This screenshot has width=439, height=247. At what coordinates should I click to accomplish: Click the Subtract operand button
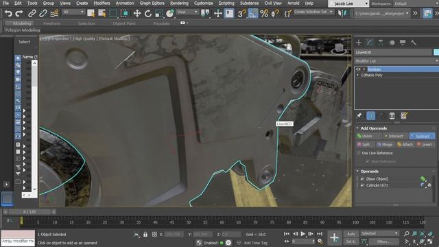(423, 136)
